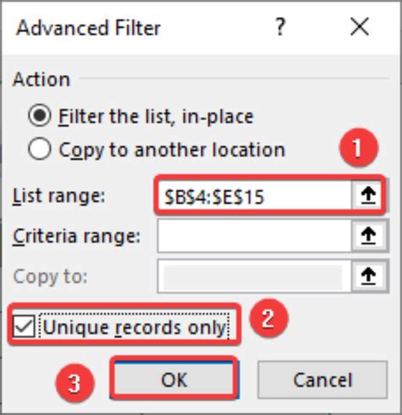402x415 pixels.
Task: Click the Action group heading
Action: pos(42,80)
